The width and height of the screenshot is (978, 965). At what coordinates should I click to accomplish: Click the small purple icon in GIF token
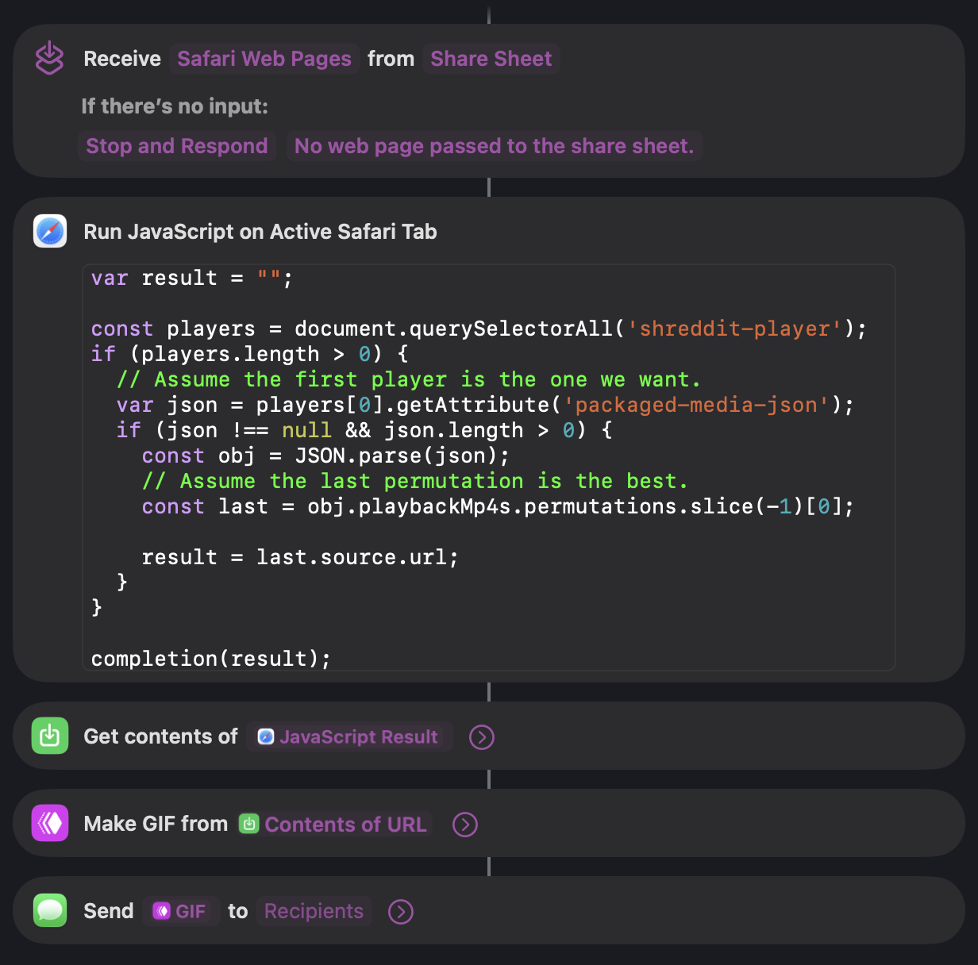161,911
